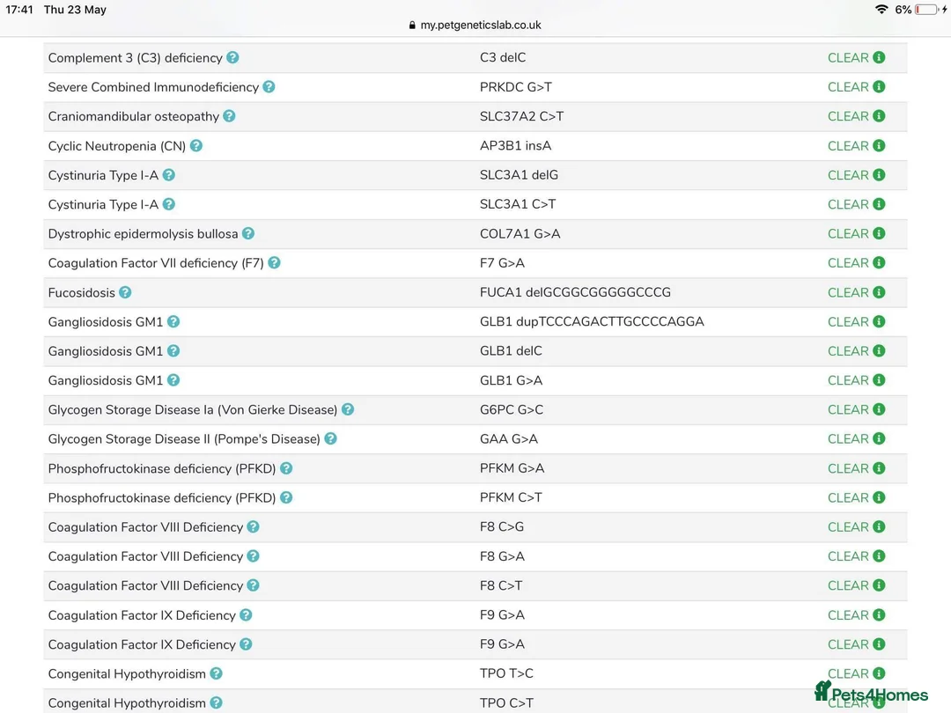Click info icon beside the FUCA1 deletion result
Image resolution: width=951 pixels, height=713 pixels.
tap(879, 292)
